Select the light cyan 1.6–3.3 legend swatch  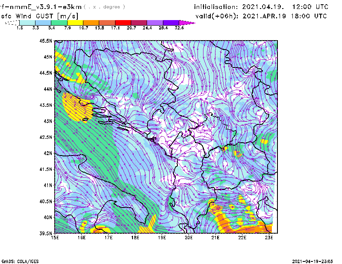[x=27, y=23]
